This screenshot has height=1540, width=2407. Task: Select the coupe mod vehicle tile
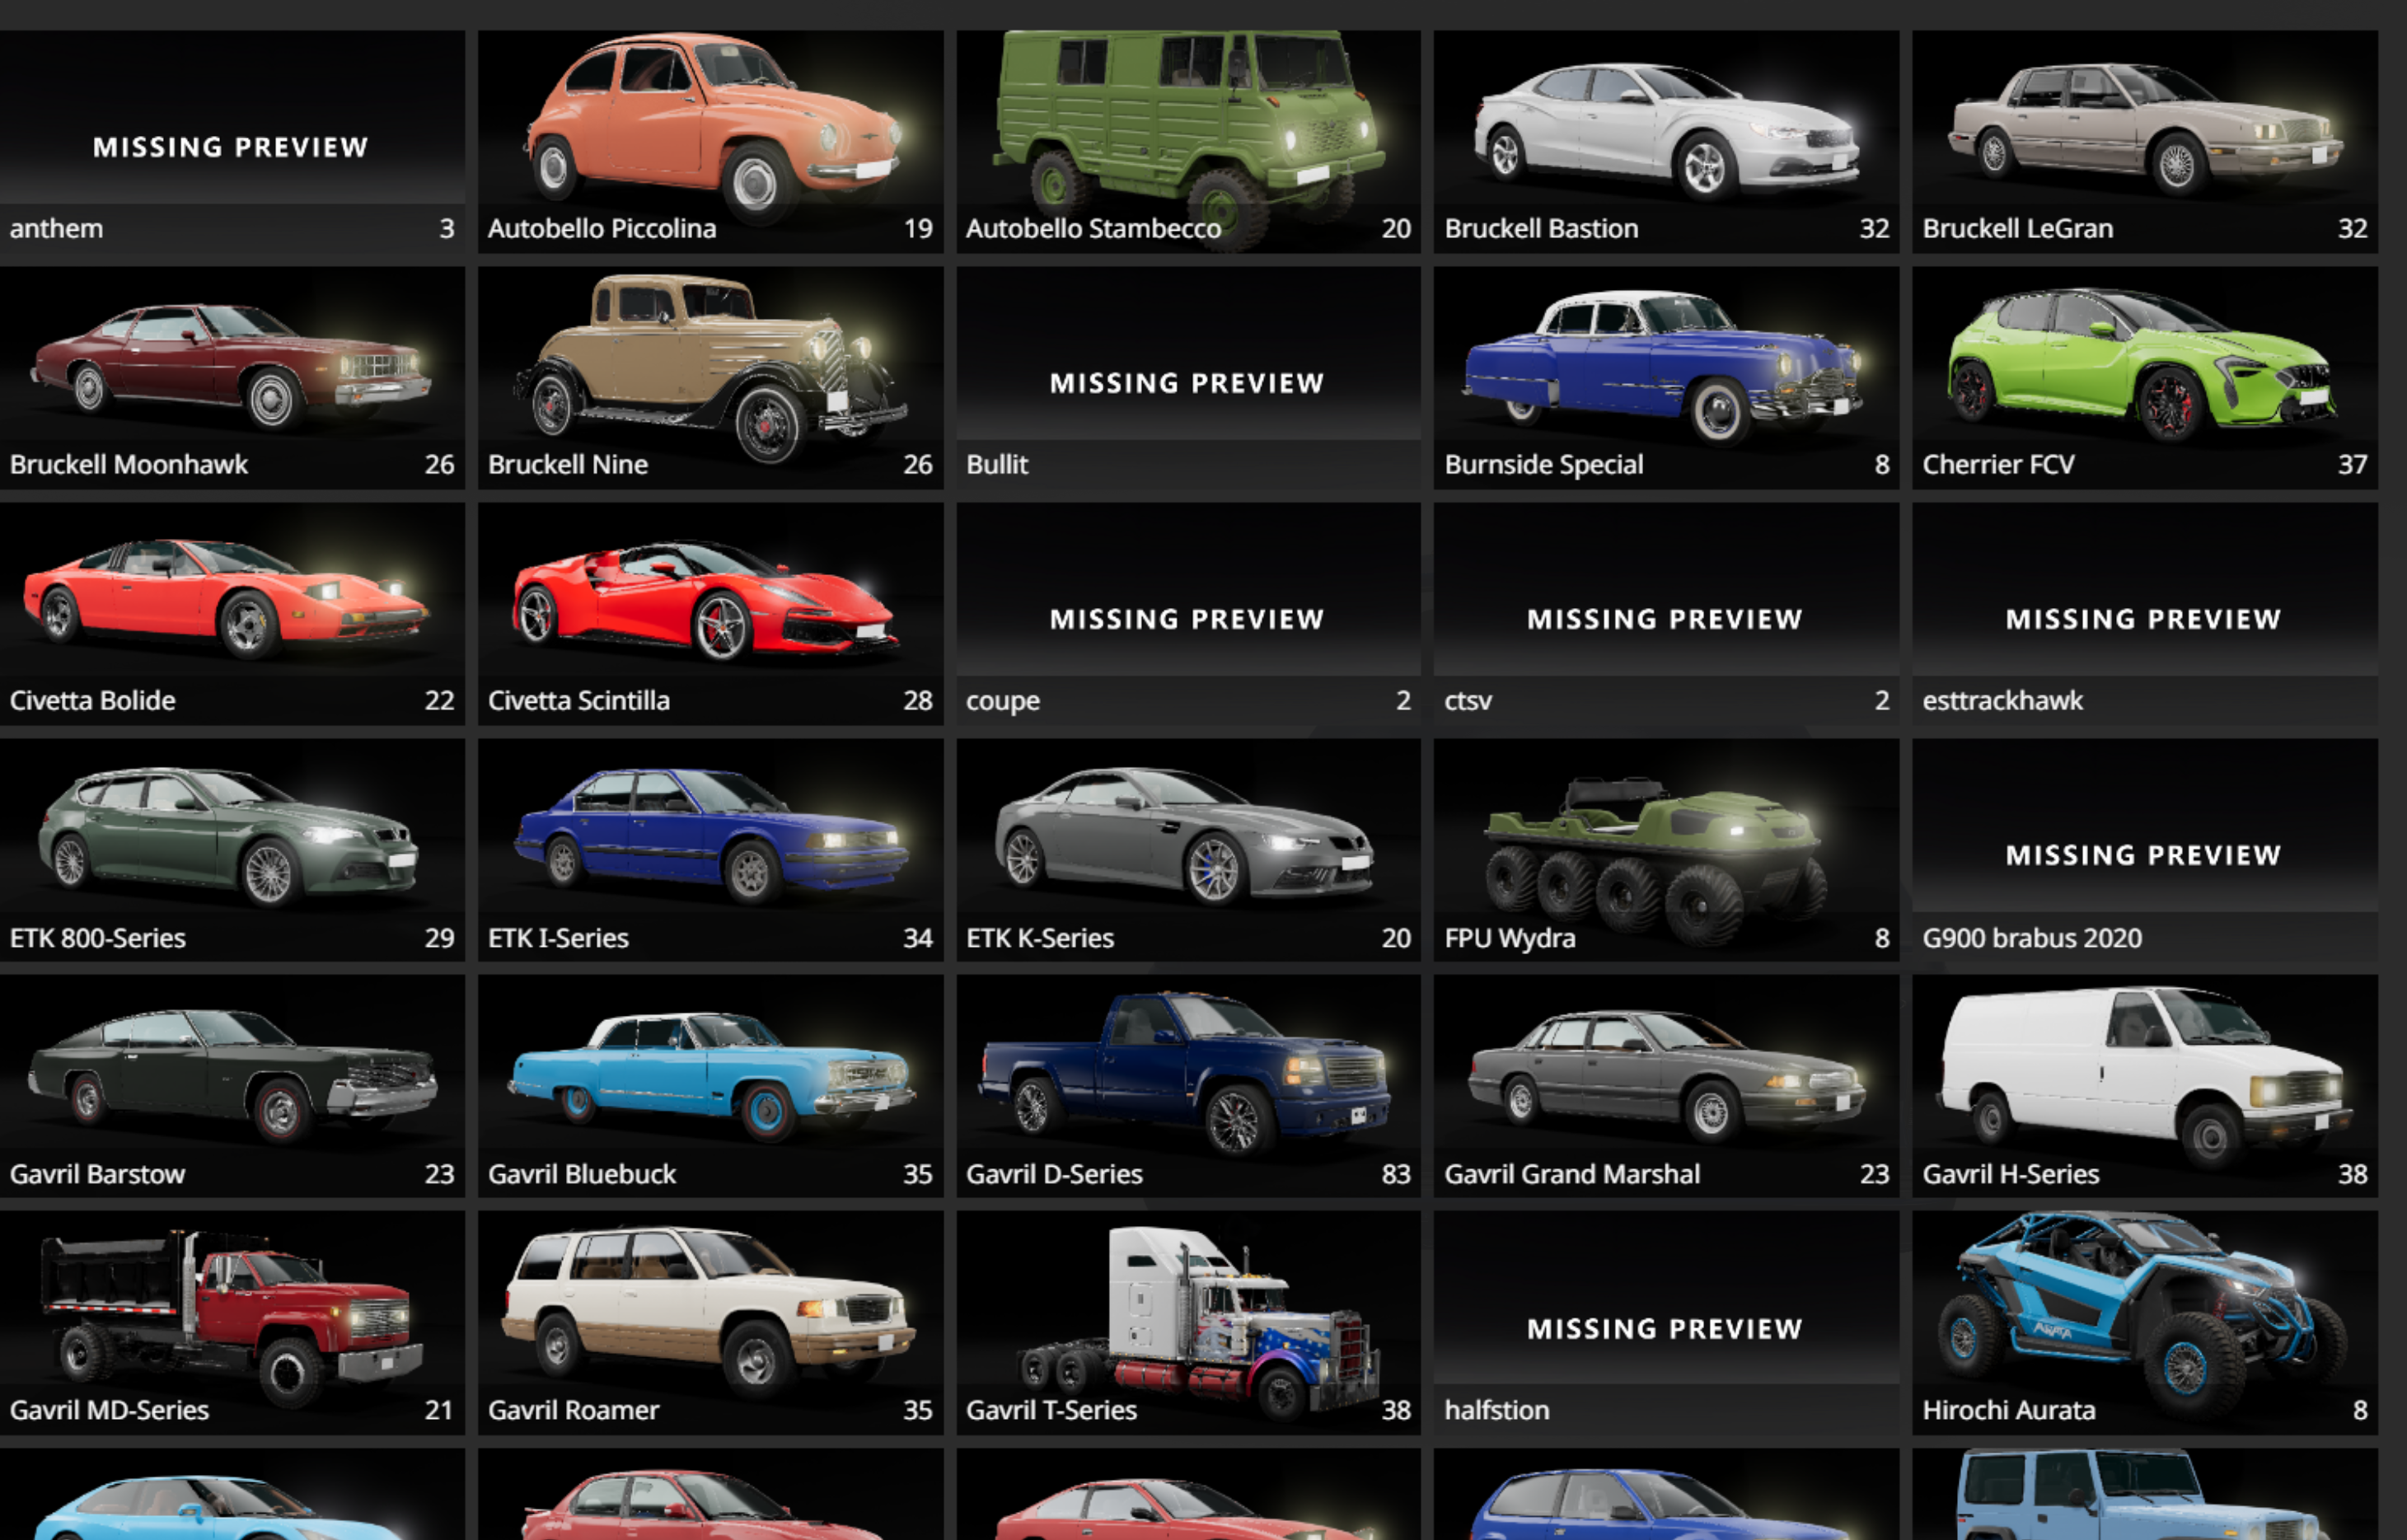tap(1188, 614)
